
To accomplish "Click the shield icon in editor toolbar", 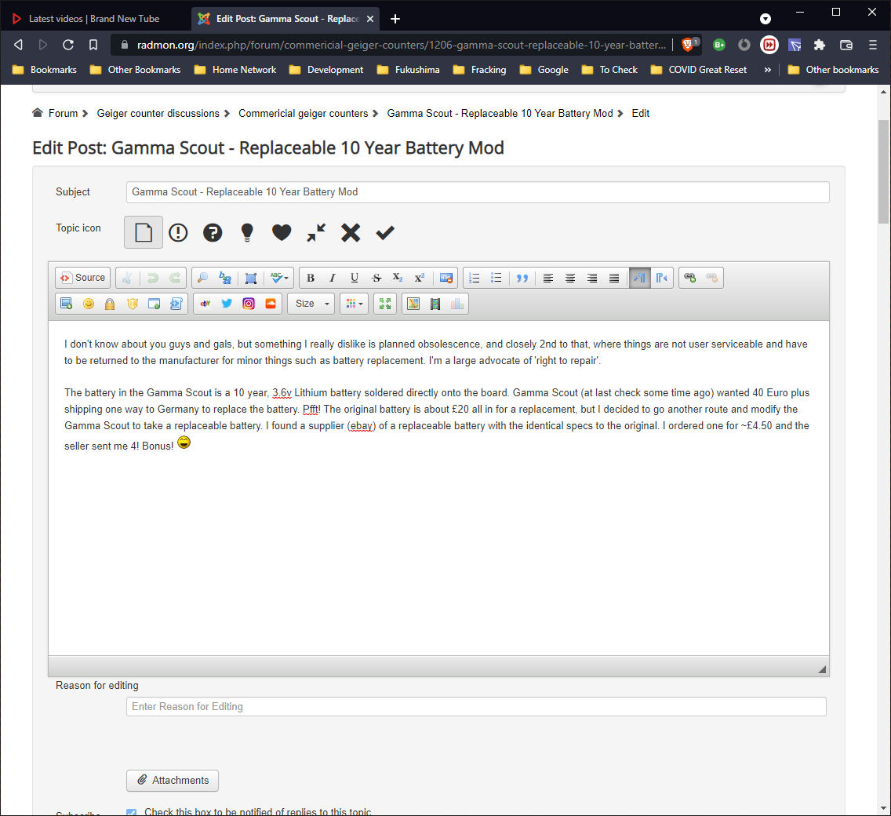I will (133, 304).
